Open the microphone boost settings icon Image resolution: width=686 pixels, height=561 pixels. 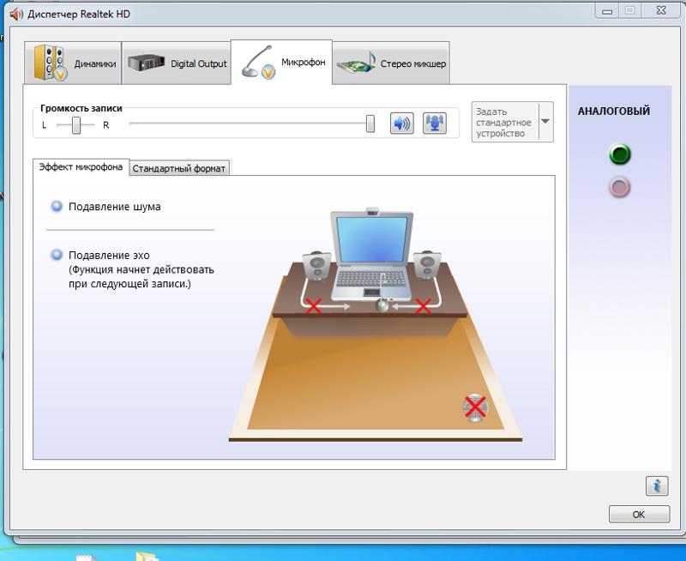[435, 124]
